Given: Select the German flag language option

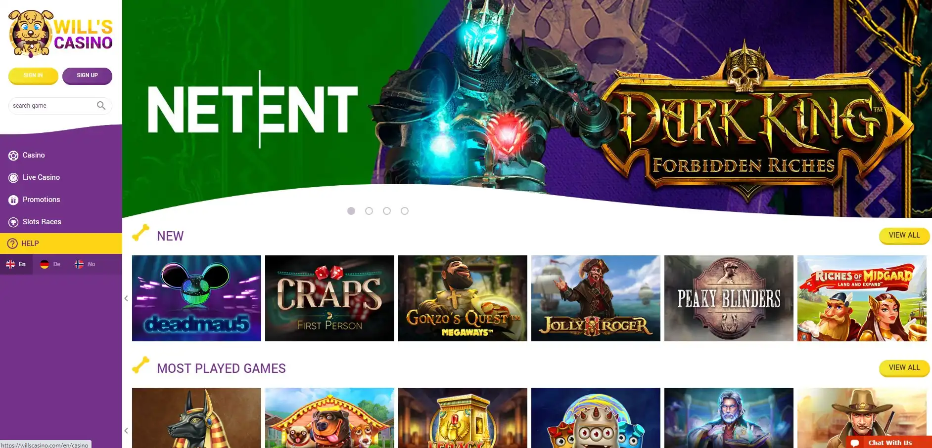Looking at the screenshot, I should tap(50, 264).
